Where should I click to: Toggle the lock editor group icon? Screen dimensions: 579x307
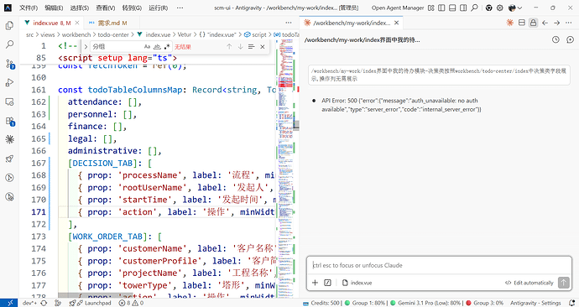tap(533, 23)
